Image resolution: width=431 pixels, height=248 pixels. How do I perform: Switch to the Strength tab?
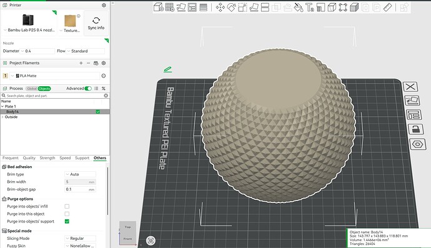click(47, 158)
